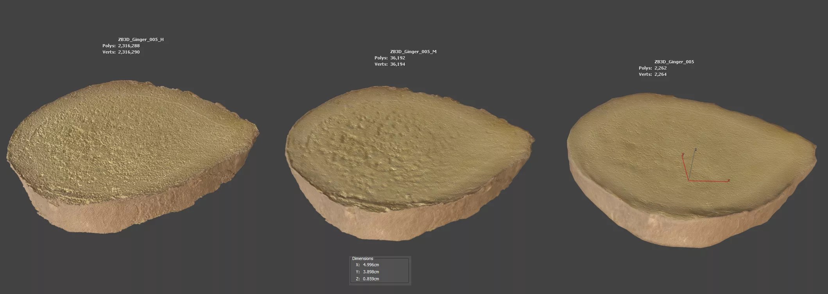
Task: Click the Dimensions panel title
Action: point(362,258)
